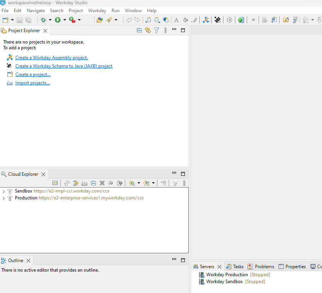
Task: Click the red Delete icon in Cloud Explorer
Action: (x=102, y=183)
